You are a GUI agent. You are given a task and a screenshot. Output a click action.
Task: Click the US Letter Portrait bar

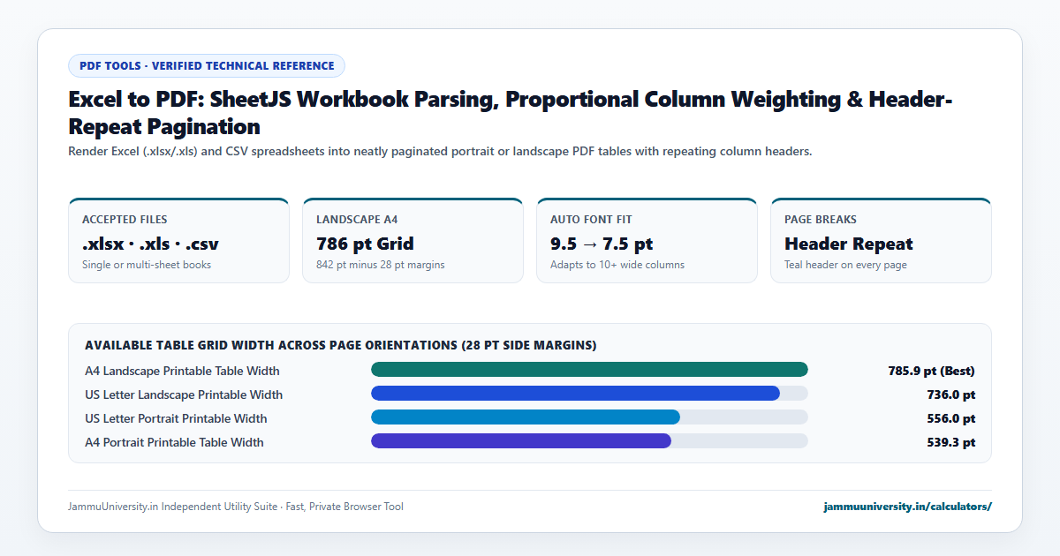coord(526,417)
